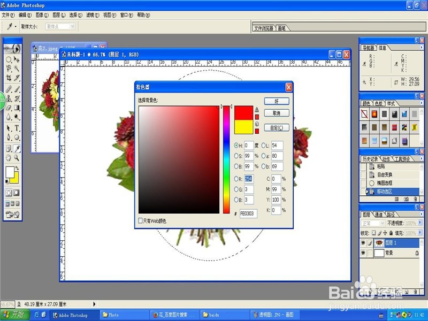Screen dimensions: 428x321
Task: Select the Hand tool
Action: pyautogui.click(x=9, y=157)
